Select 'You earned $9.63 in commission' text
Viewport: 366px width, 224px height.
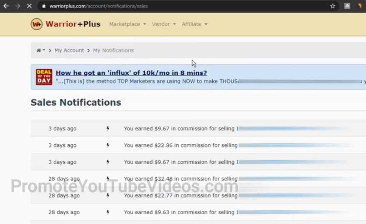coord(179,212)
